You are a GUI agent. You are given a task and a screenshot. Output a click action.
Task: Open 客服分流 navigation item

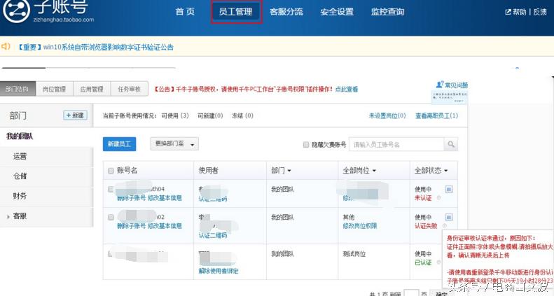click(286, 12)
